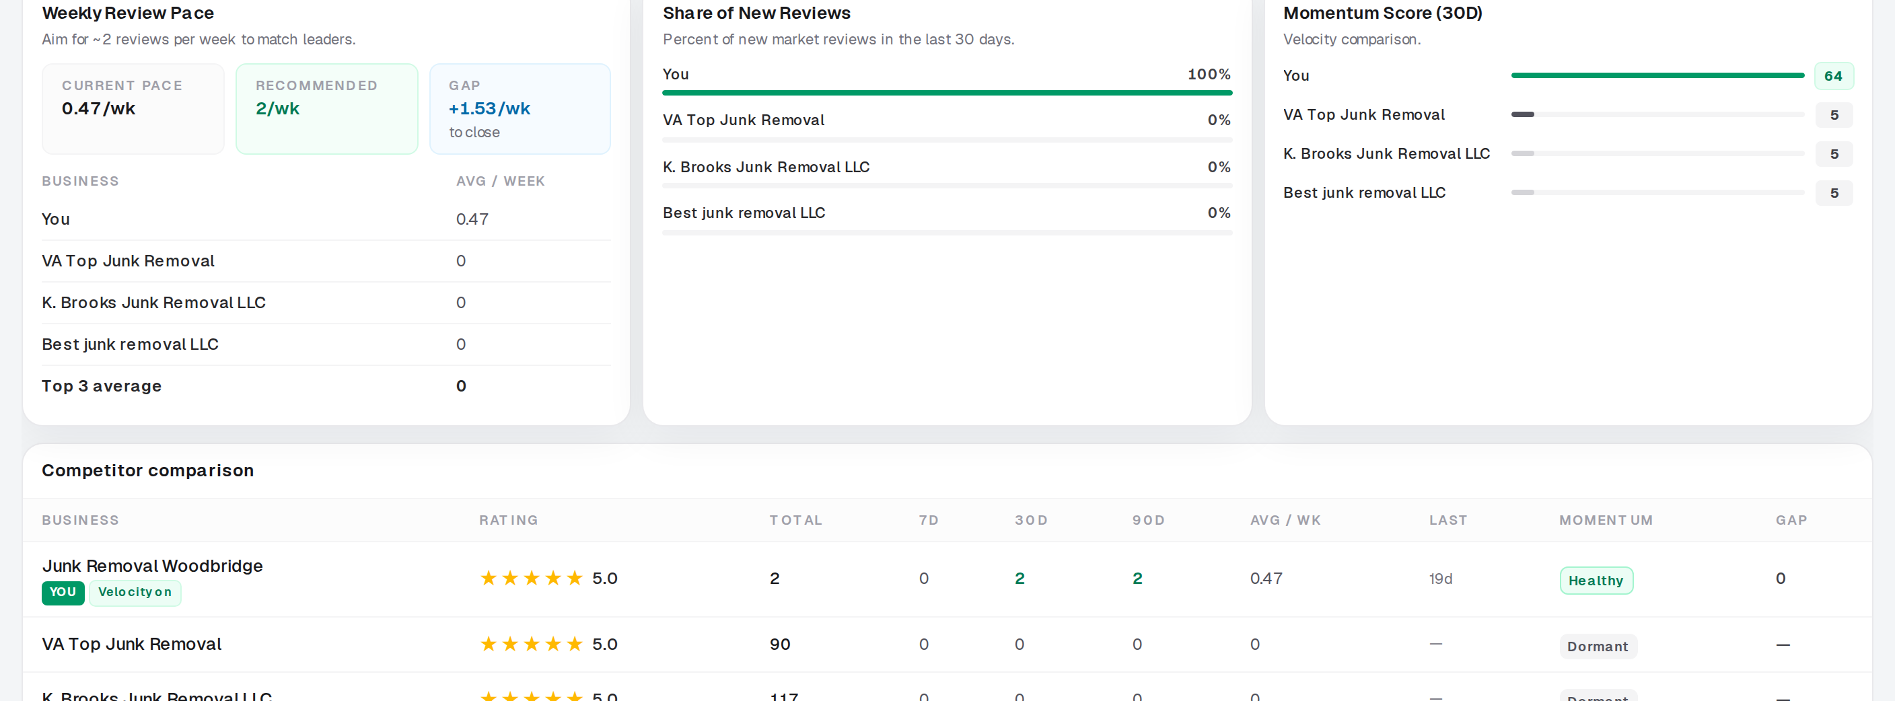Click total reviews value 90 for VA Top Junk Removal
The image size is (1895, 701).
click(x=781, y=644)
